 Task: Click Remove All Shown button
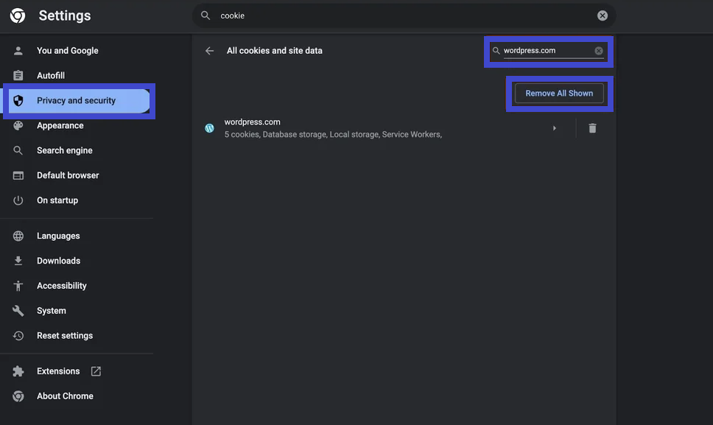[x=559, y=94]
